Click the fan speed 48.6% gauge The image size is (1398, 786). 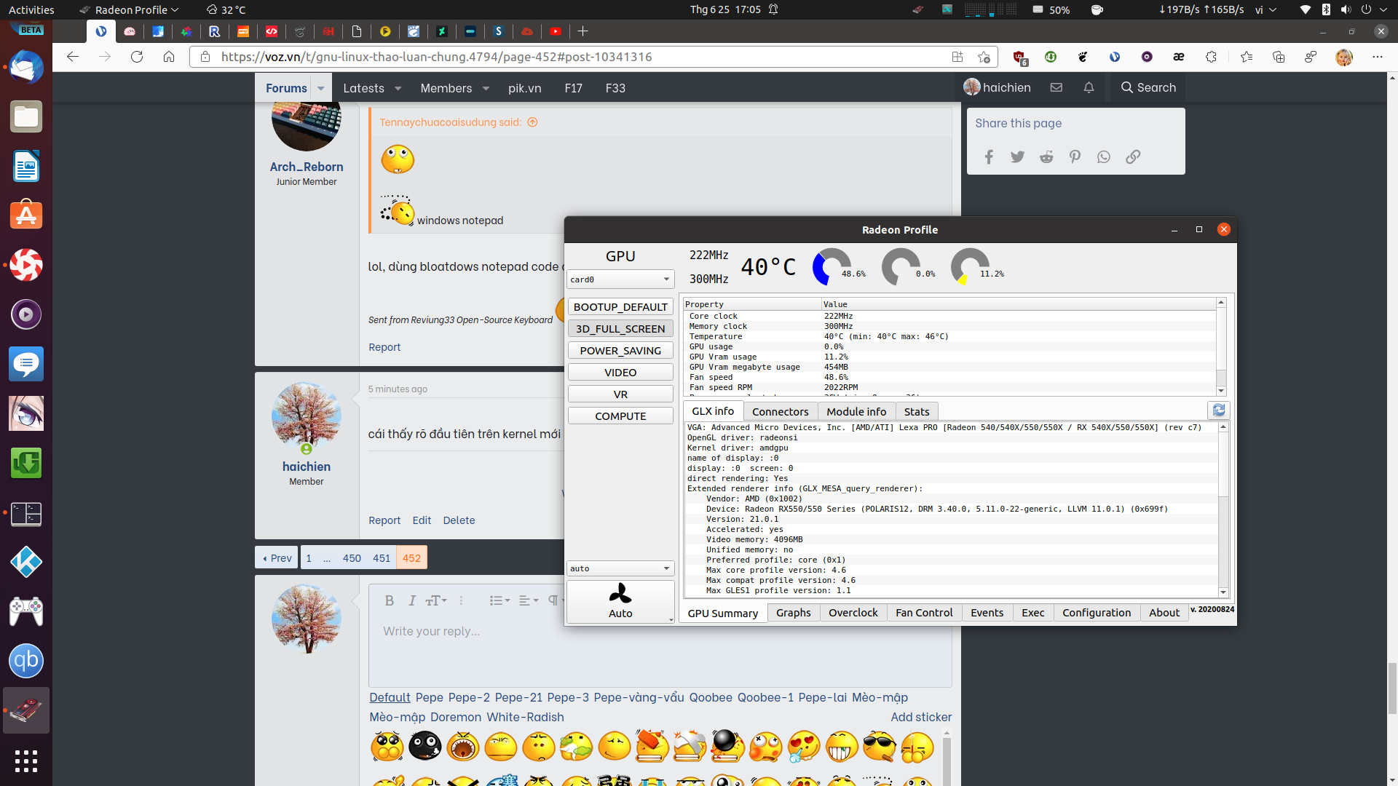click(833, 266)
